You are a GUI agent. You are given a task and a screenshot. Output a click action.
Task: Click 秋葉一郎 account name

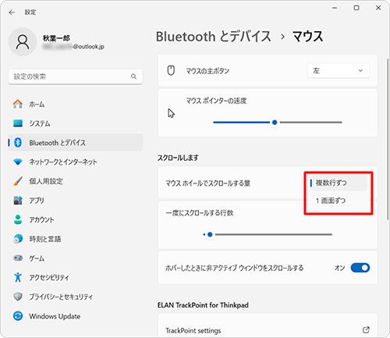click(x=56, y=38)
